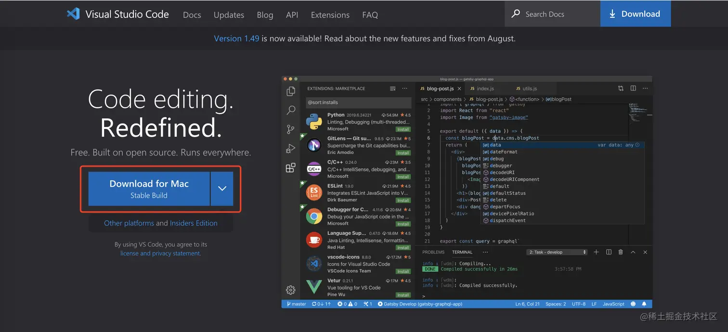Screen dimensions: 728x332
Task: Click the kill terminal trash icon
Action: (621, 252)
